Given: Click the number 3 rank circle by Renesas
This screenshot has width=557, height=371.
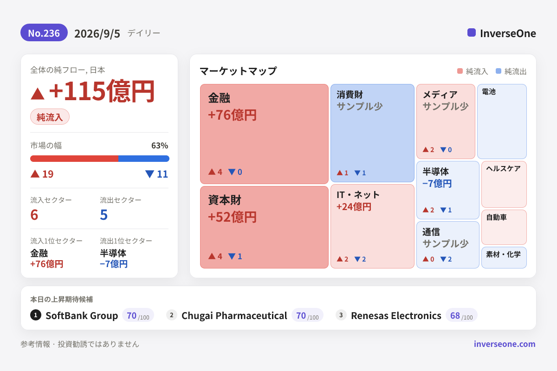Looking at the screenshot, I should (341, 315).
